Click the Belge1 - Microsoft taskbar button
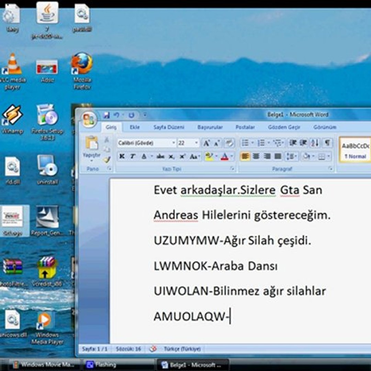This screenshot has height=371, width=371. click(x=193, y=364)
